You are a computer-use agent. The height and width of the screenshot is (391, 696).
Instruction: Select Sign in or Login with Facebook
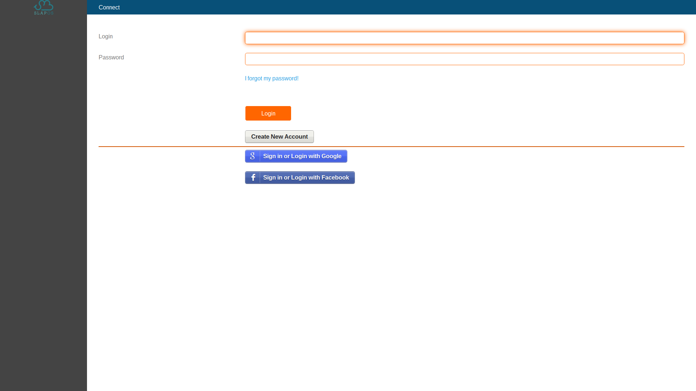(x=300, y=178)
